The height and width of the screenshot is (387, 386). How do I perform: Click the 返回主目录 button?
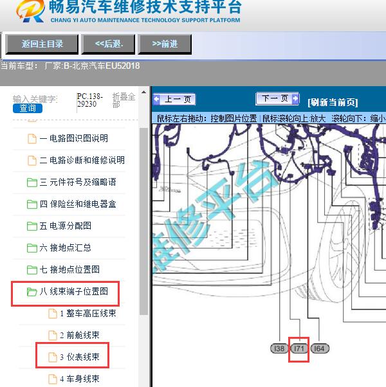point(42,44)
